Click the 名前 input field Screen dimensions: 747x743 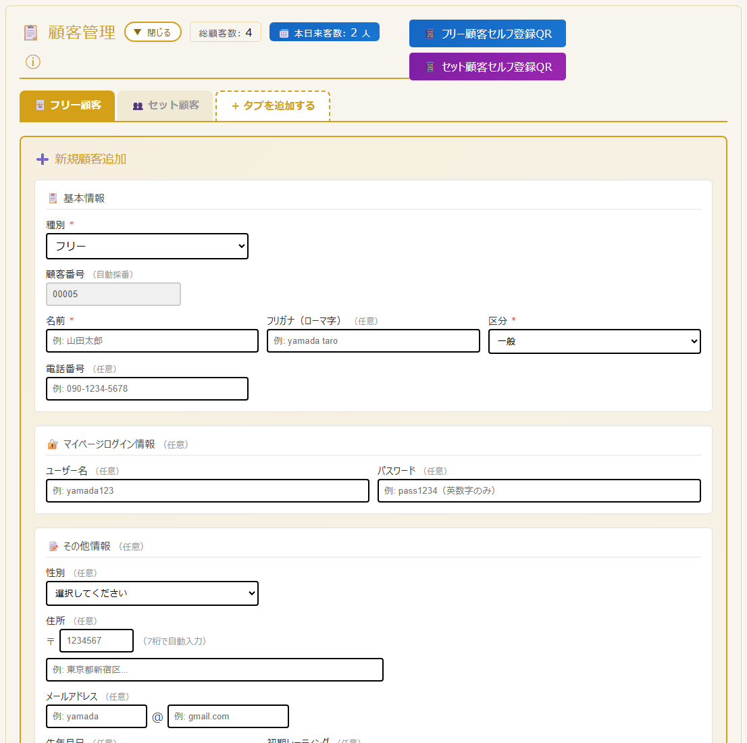(152, 340)
